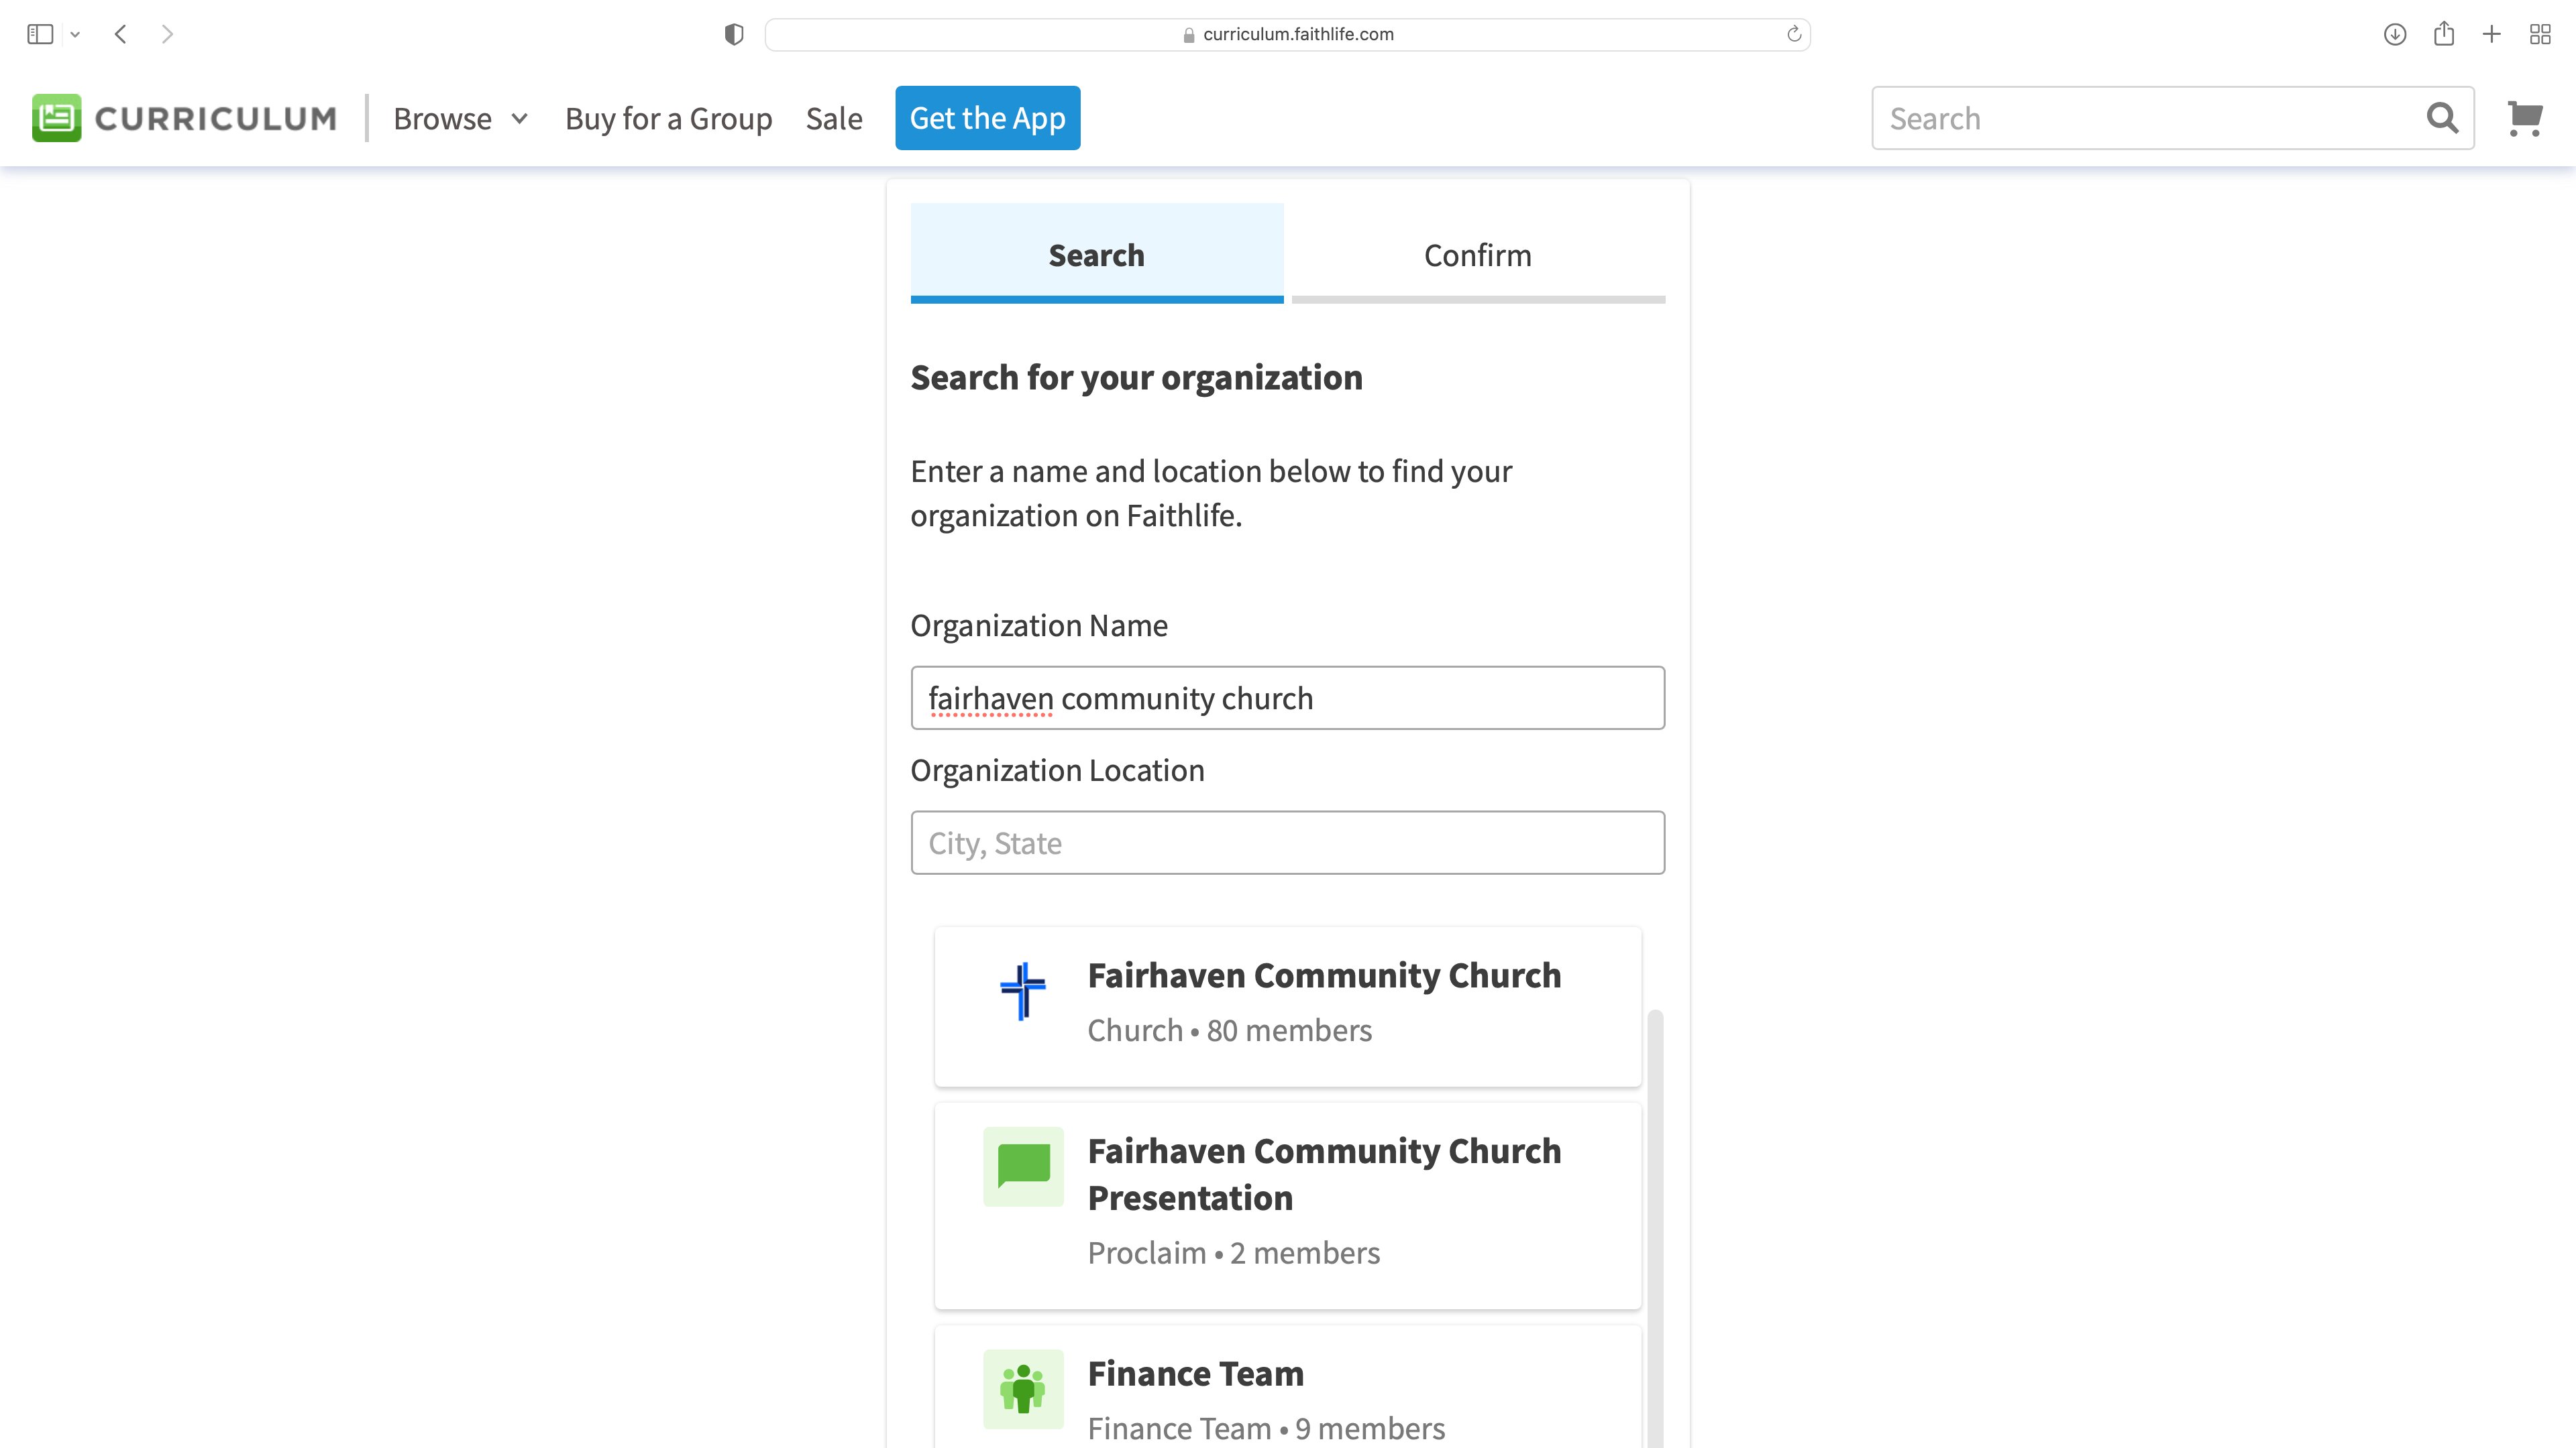The height and width of the screenshot is (1448, 2576).
Task: Open sidebar options chevron in Safari
Action: [x=75, y=35]
